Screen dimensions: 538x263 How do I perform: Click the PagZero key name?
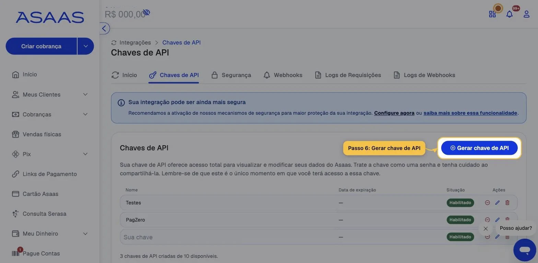(135, 220)
